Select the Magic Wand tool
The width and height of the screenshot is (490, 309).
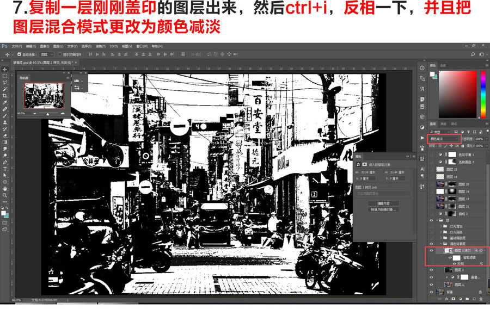click(5, 89)
